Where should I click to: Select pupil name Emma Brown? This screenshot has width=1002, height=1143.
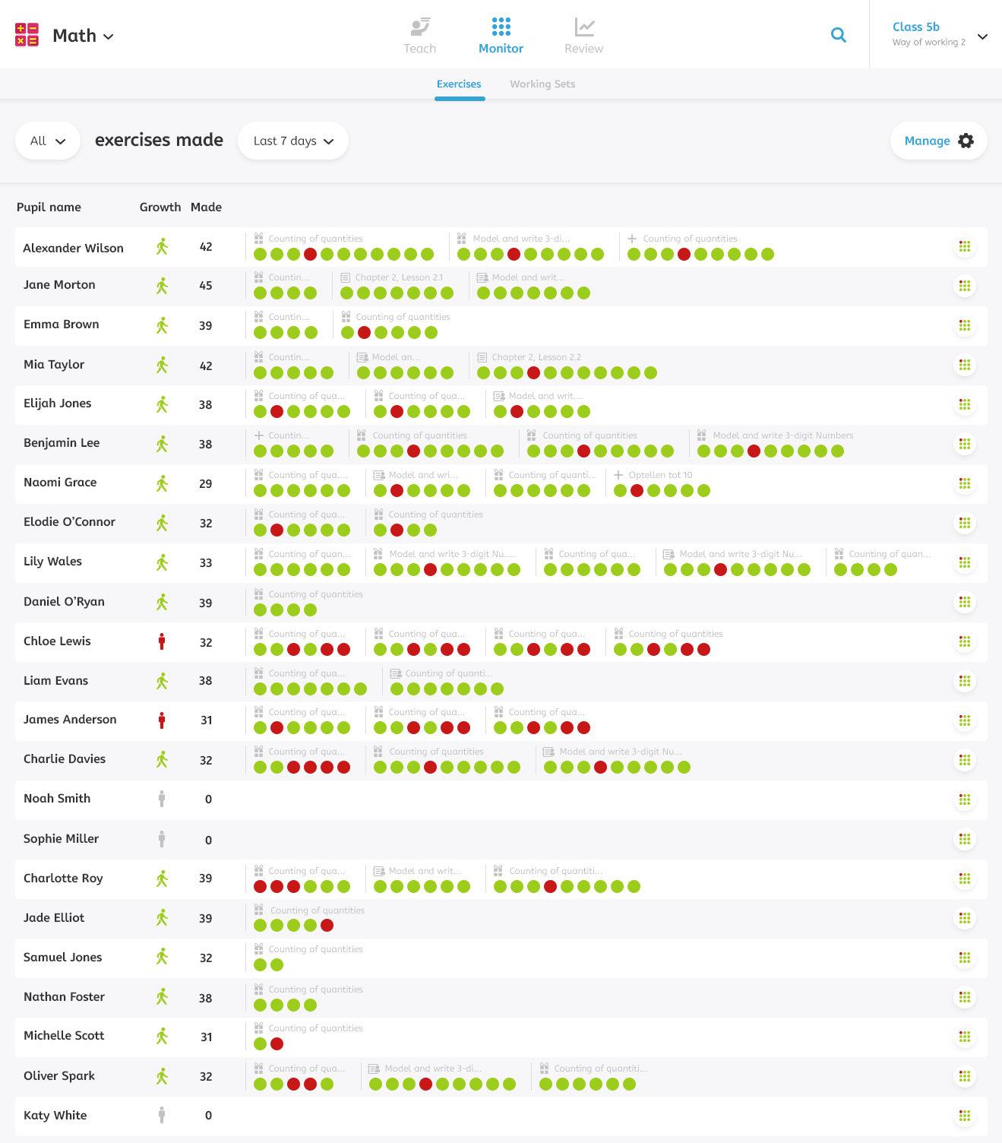[x=62, y=325]
